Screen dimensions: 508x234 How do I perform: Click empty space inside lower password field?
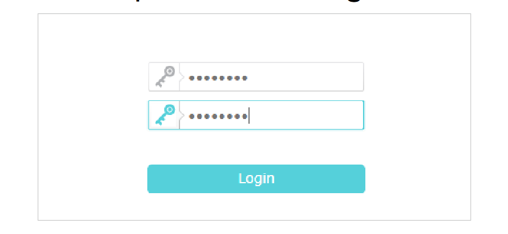[x=306, y=115]
